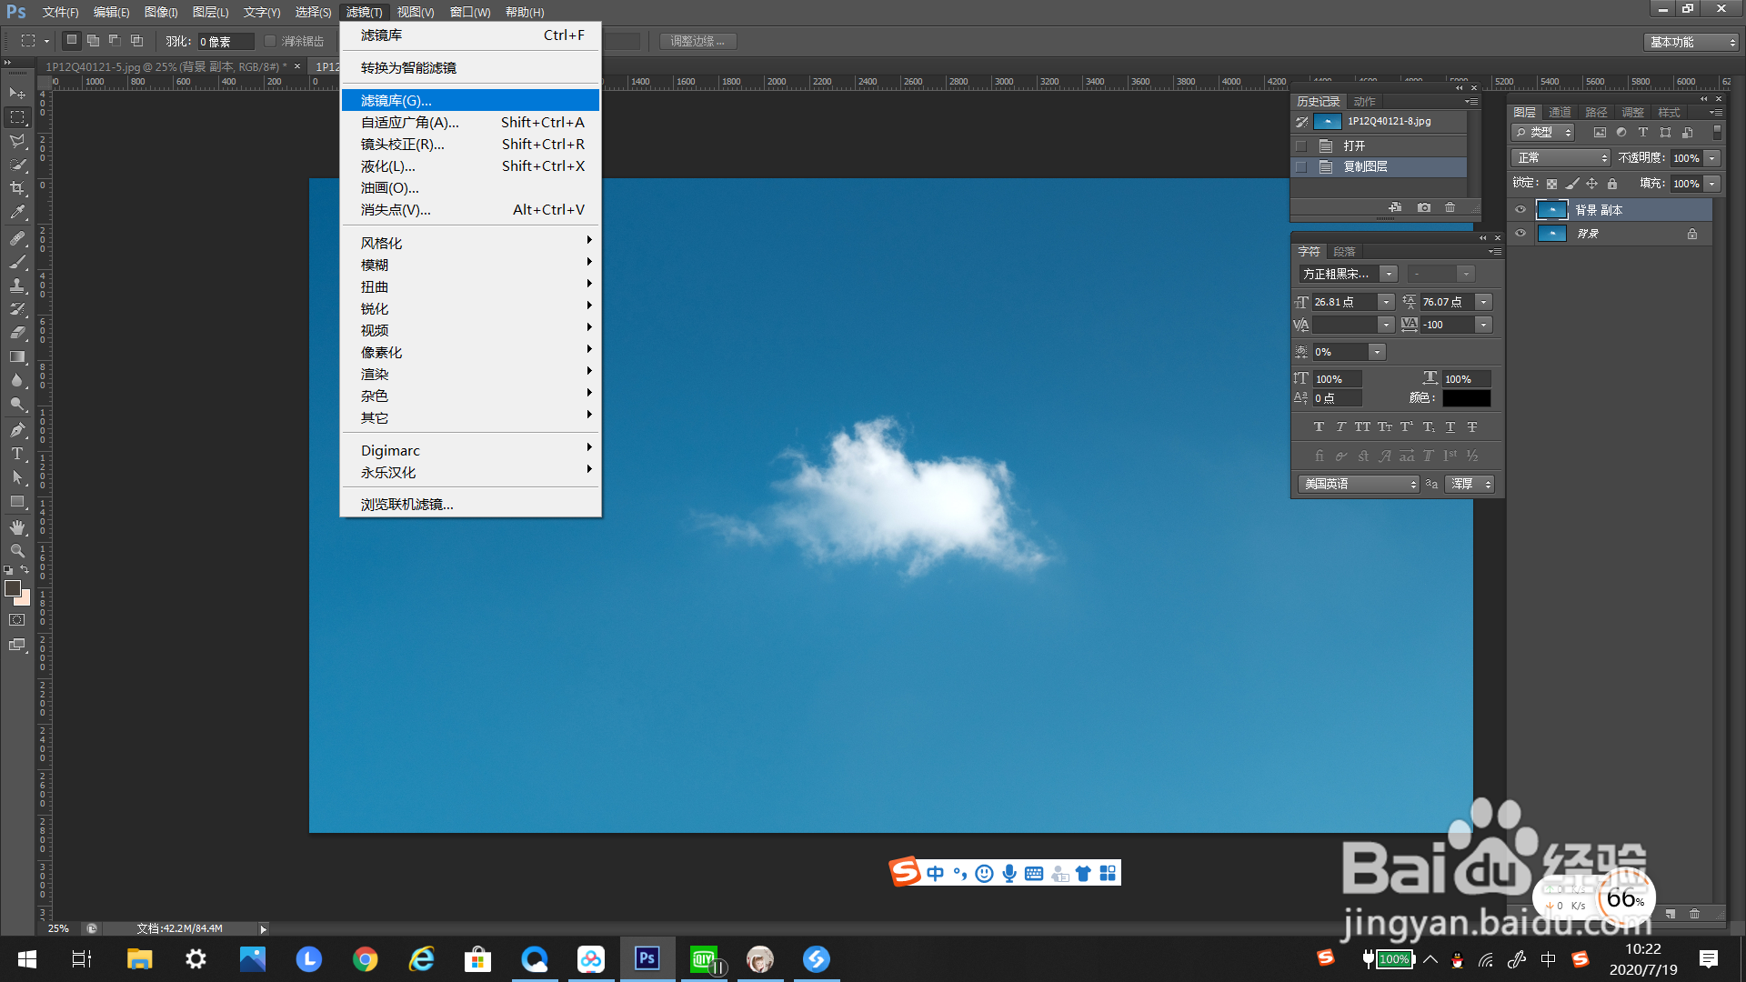Select the Eyedropper tool

pos(17,212)
